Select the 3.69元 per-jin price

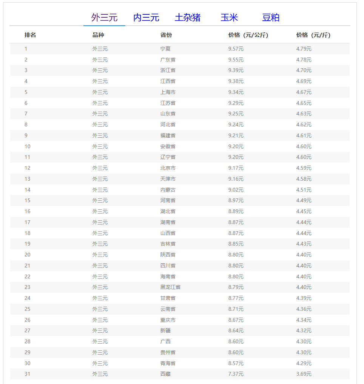pos(304,374)
